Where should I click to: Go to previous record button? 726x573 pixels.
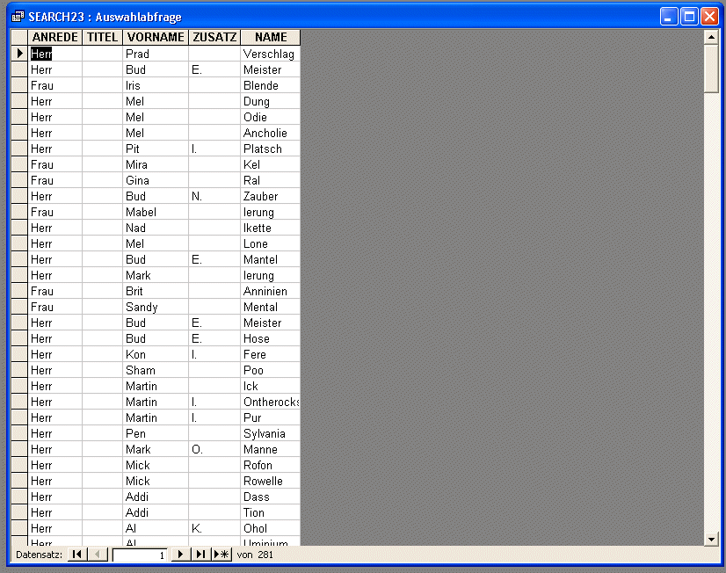pyautogui.click(x=98, y=554)
